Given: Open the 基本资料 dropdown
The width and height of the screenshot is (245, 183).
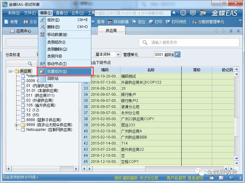Looking at the screenshot, I should coord(118,55).
